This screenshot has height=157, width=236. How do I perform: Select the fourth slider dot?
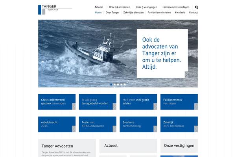tap(122, 84)
